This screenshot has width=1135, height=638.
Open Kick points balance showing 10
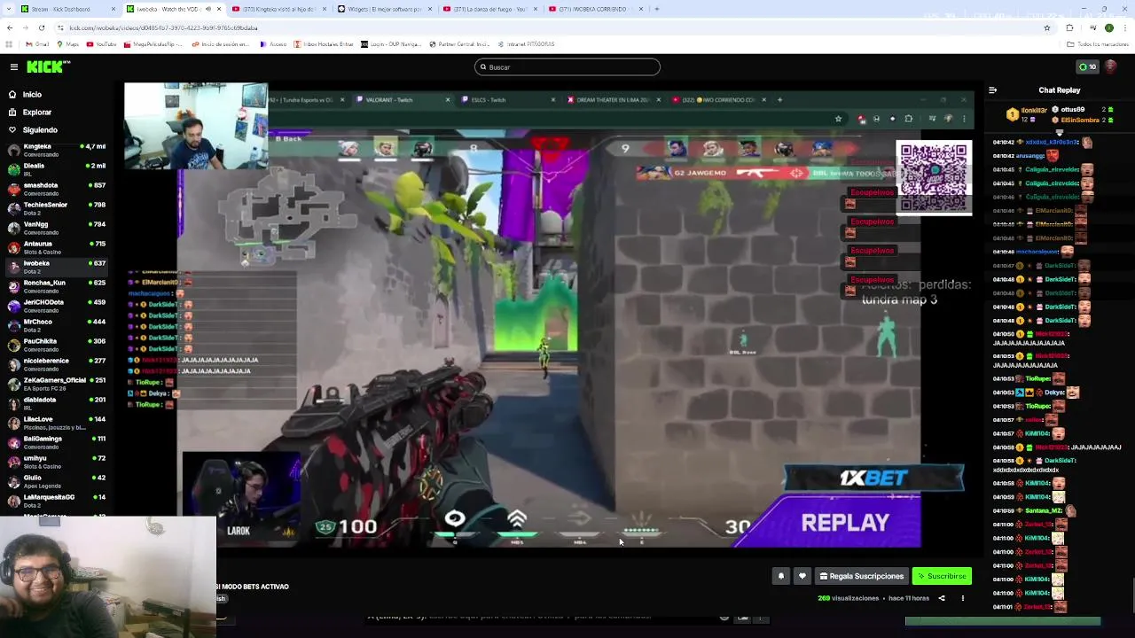point(1087,66)
